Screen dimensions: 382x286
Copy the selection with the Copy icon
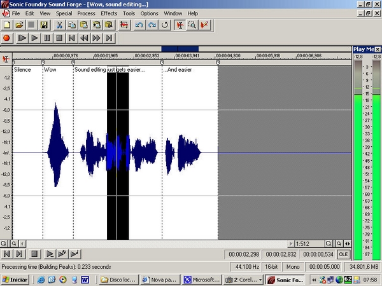coord(71,25)
